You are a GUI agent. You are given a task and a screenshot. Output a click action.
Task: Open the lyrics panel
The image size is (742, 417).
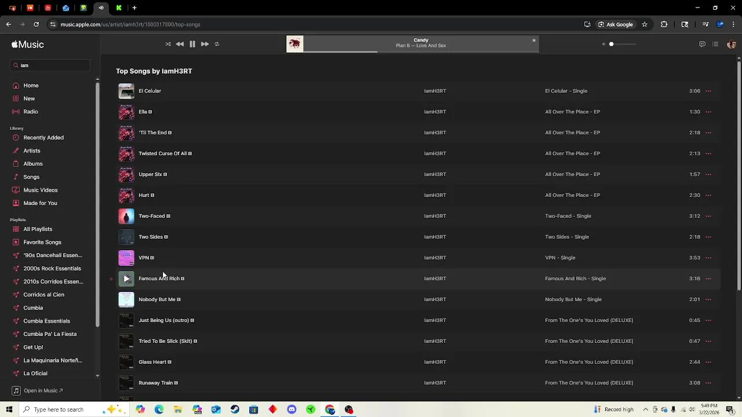point(702,44)
